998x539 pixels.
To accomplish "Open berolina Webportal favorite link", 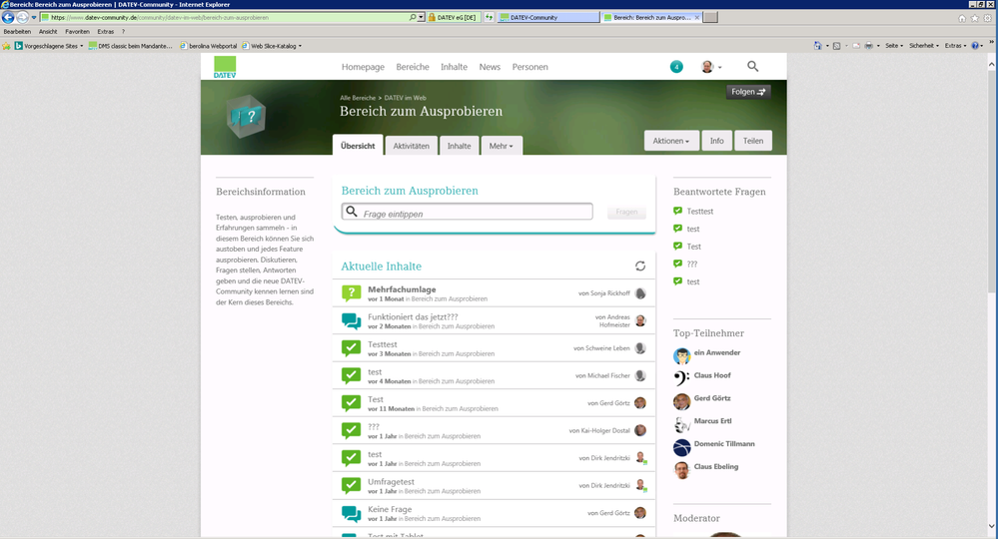I will click(208, 46).
